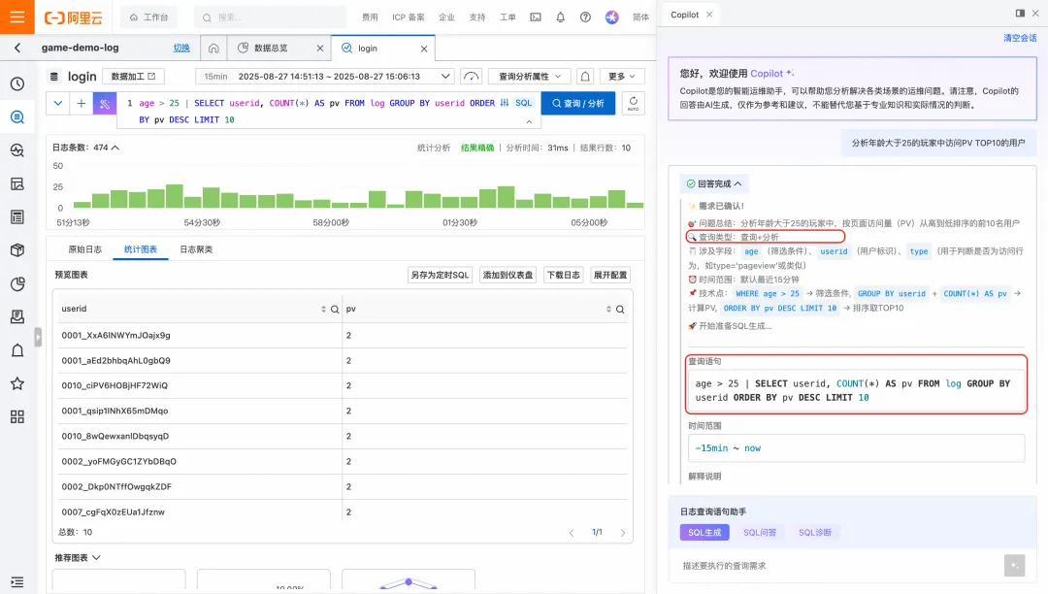
Task: Click the 查询 / 分析 button
Action: coord(578,104)
